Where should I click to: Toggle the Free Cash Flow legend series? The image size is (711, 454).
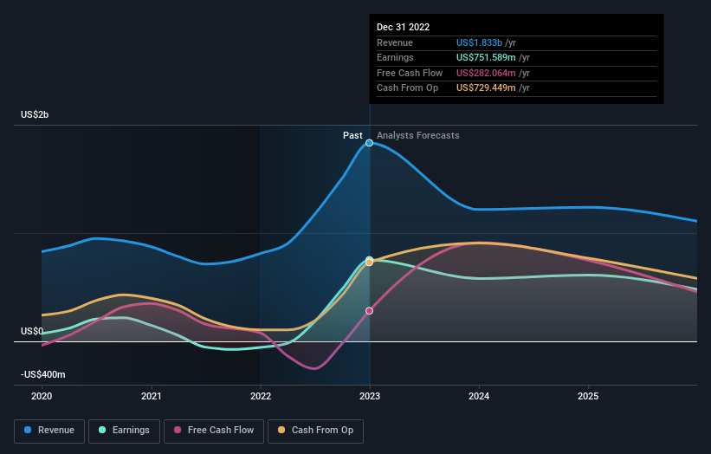pos(214,431)
